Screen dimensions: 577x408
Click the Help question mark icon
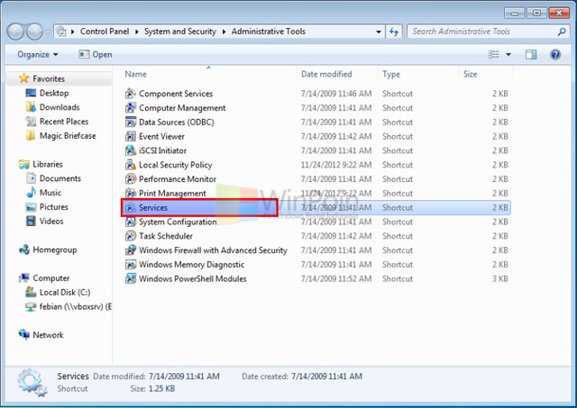pyautogui.click(x=555, y=55)
